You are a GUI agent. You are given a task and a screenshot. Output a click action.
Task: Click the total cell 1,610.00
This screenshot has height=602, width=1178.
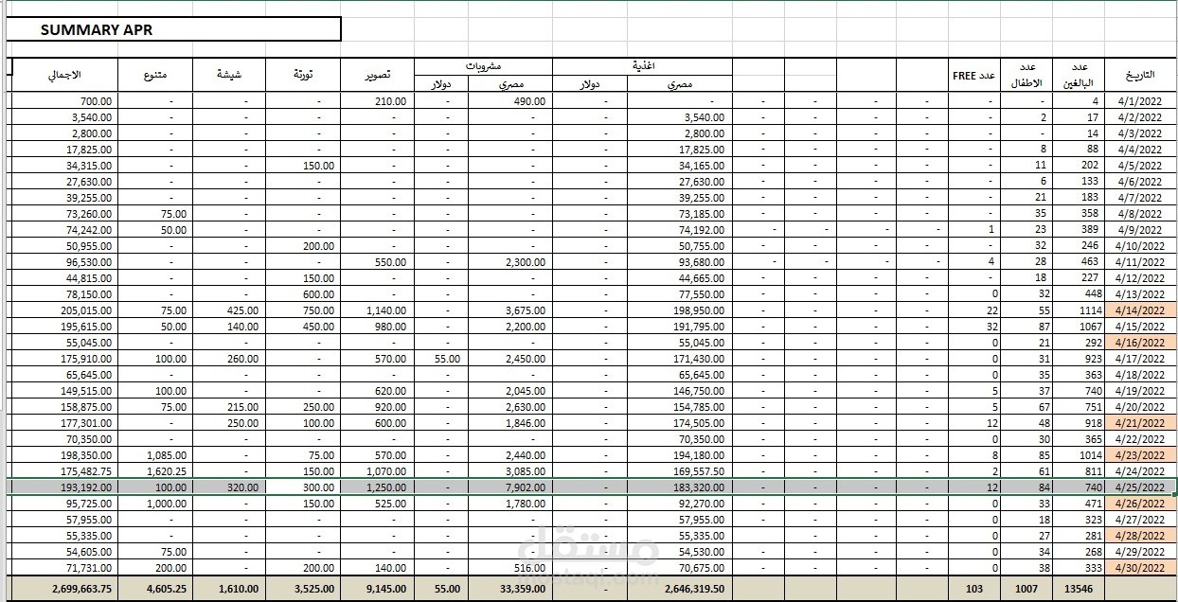click(x=228, y=588)
